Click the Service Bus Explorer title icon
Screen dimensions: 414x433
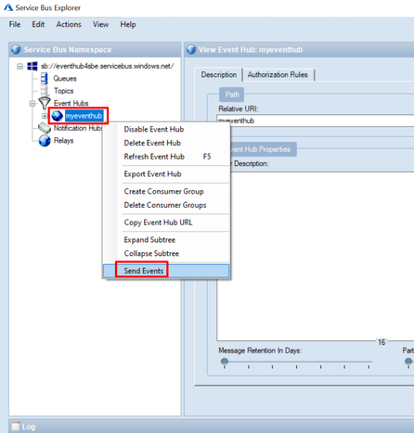(x=8, y=7)
